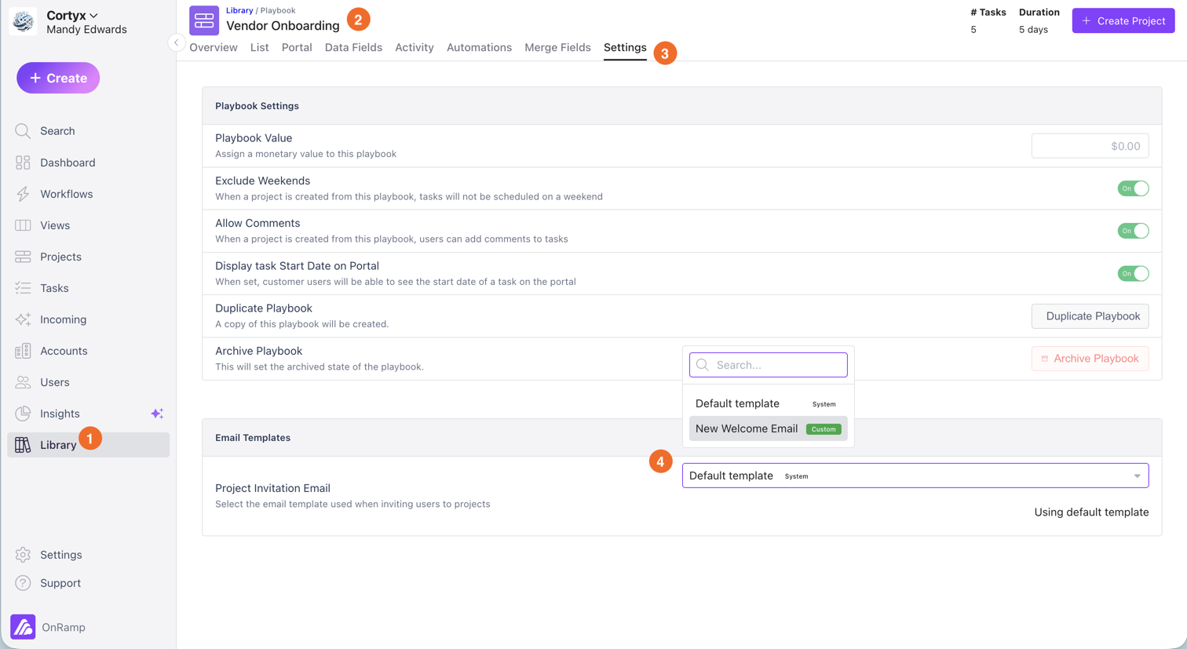
Task: Toggle Display task Start Date on Portal
Action: (x=1133, y=273)
